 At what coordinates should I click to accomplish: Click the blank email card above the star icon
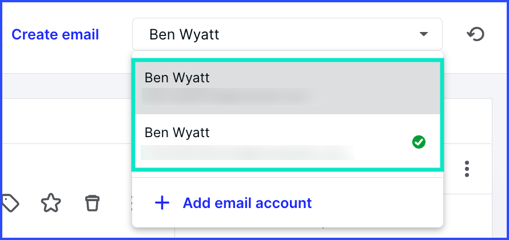[67, 121]
